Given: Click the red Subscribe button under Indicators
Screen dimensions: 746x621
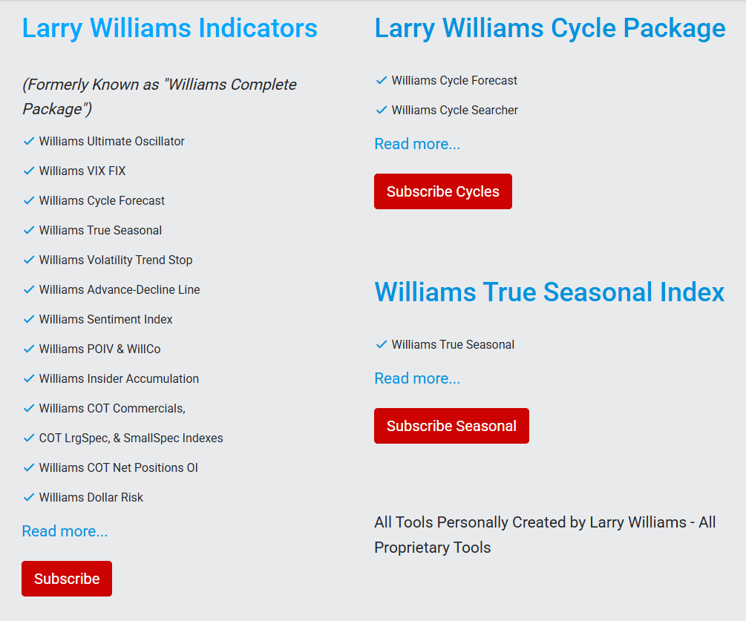Looking at the screenshot, I should click(x=67, y=579).
